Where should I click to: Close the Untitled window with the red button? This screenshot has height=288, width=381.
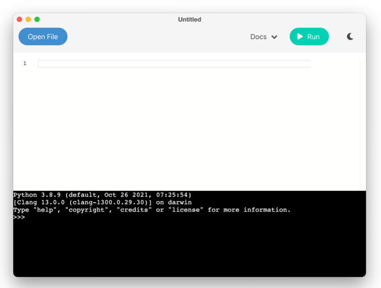[19, 19]
